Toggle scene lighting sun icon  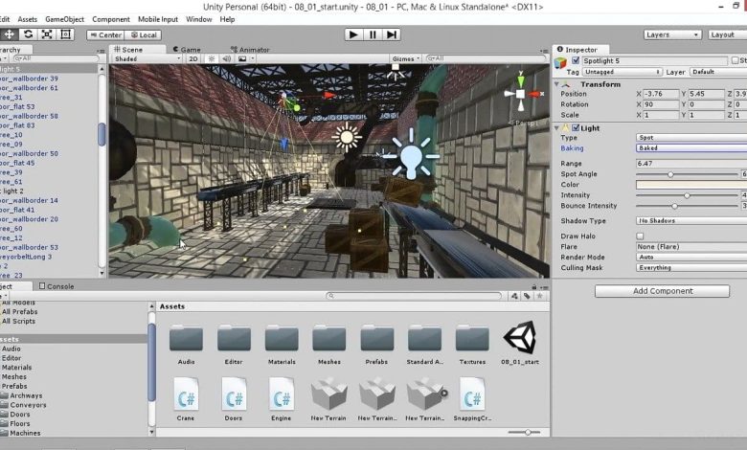tap(212, 58)
